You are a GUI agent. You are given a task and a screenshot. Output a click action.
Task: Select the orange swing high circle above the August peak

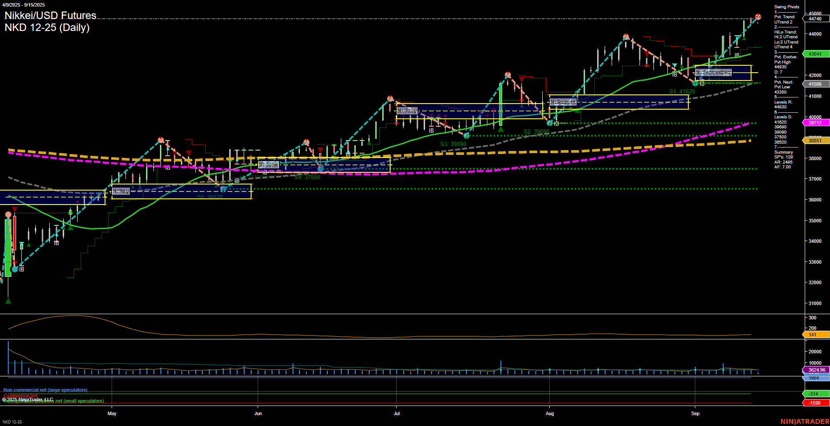pyautogui.click(x=626, y=37)
